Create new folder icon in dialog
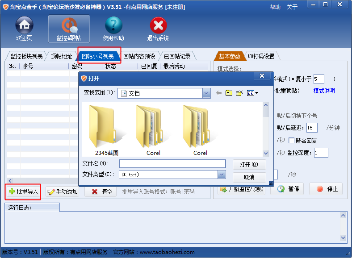This screenshot has width=352, height=258. pyautogui.click(x=239, y=93)
